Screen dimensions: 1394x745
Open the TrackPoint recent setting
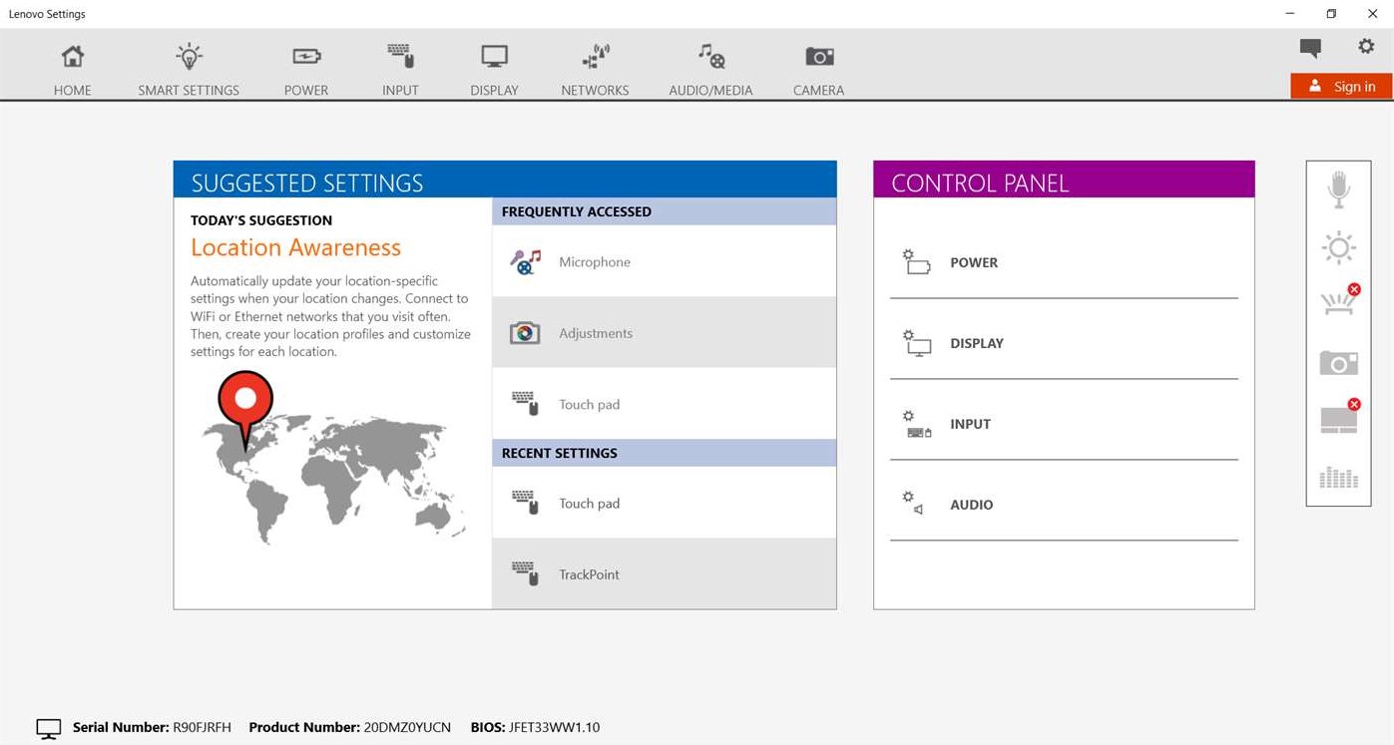click(x=664, y=573)
